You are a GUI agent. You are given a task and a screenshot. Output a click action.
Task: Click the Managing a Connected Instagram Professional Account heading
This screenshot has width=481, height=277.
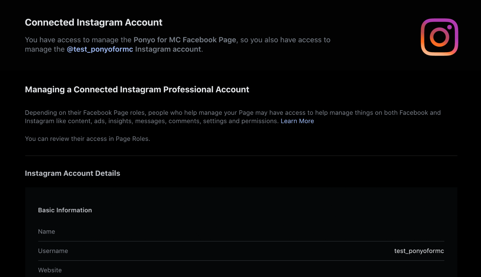137,90
